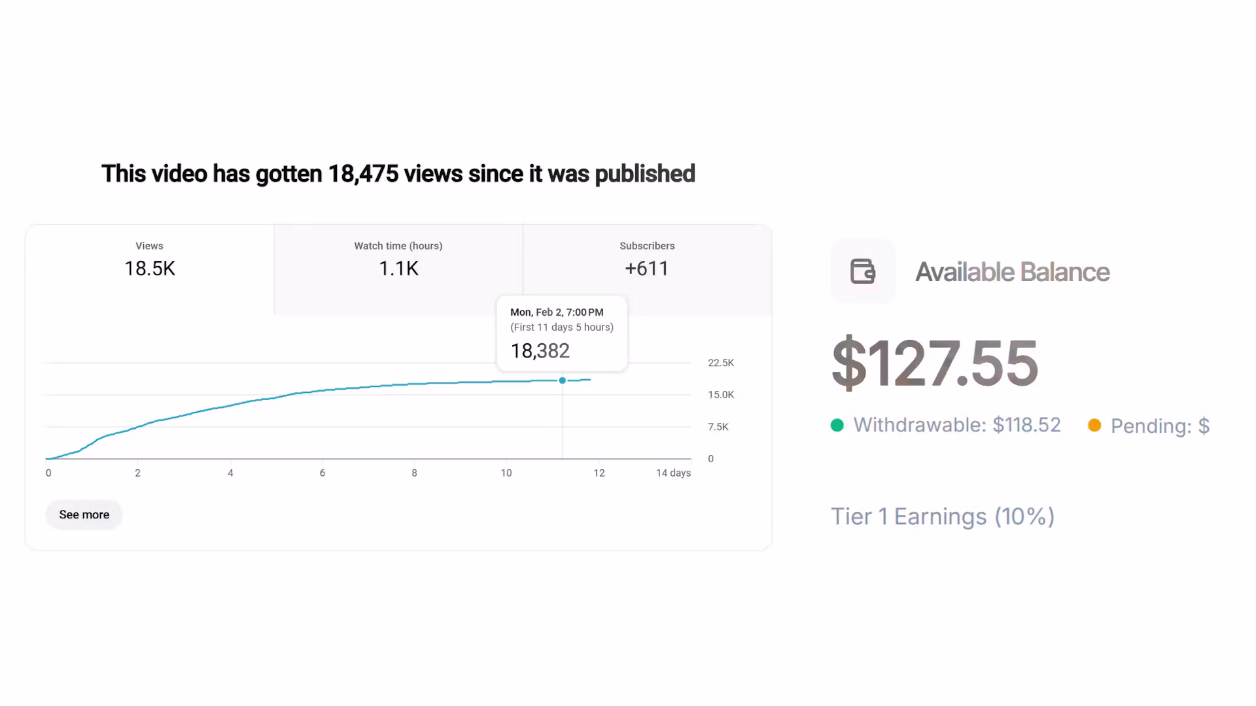Click the tooltip text First 11 days 5 hours
Image resolution: width=1256 pixels, height=706 pixels.
(562, 327)
